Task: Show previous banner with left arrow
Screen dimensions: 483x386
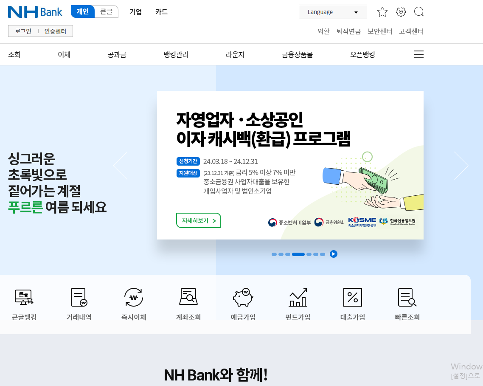Action: click(x=120, y=166)
